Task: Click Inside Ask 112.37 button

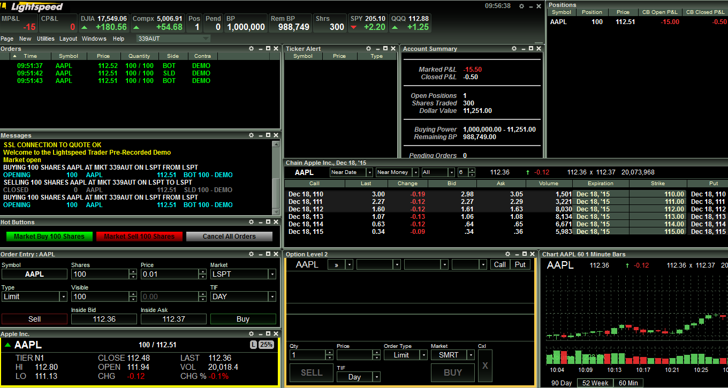Action: click(173, 319)
